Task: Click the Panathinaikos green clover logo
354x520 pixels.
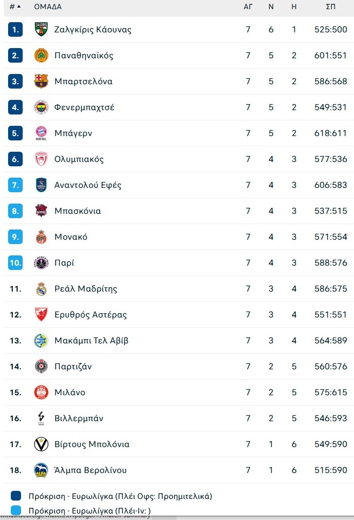Action: [41, 55]
